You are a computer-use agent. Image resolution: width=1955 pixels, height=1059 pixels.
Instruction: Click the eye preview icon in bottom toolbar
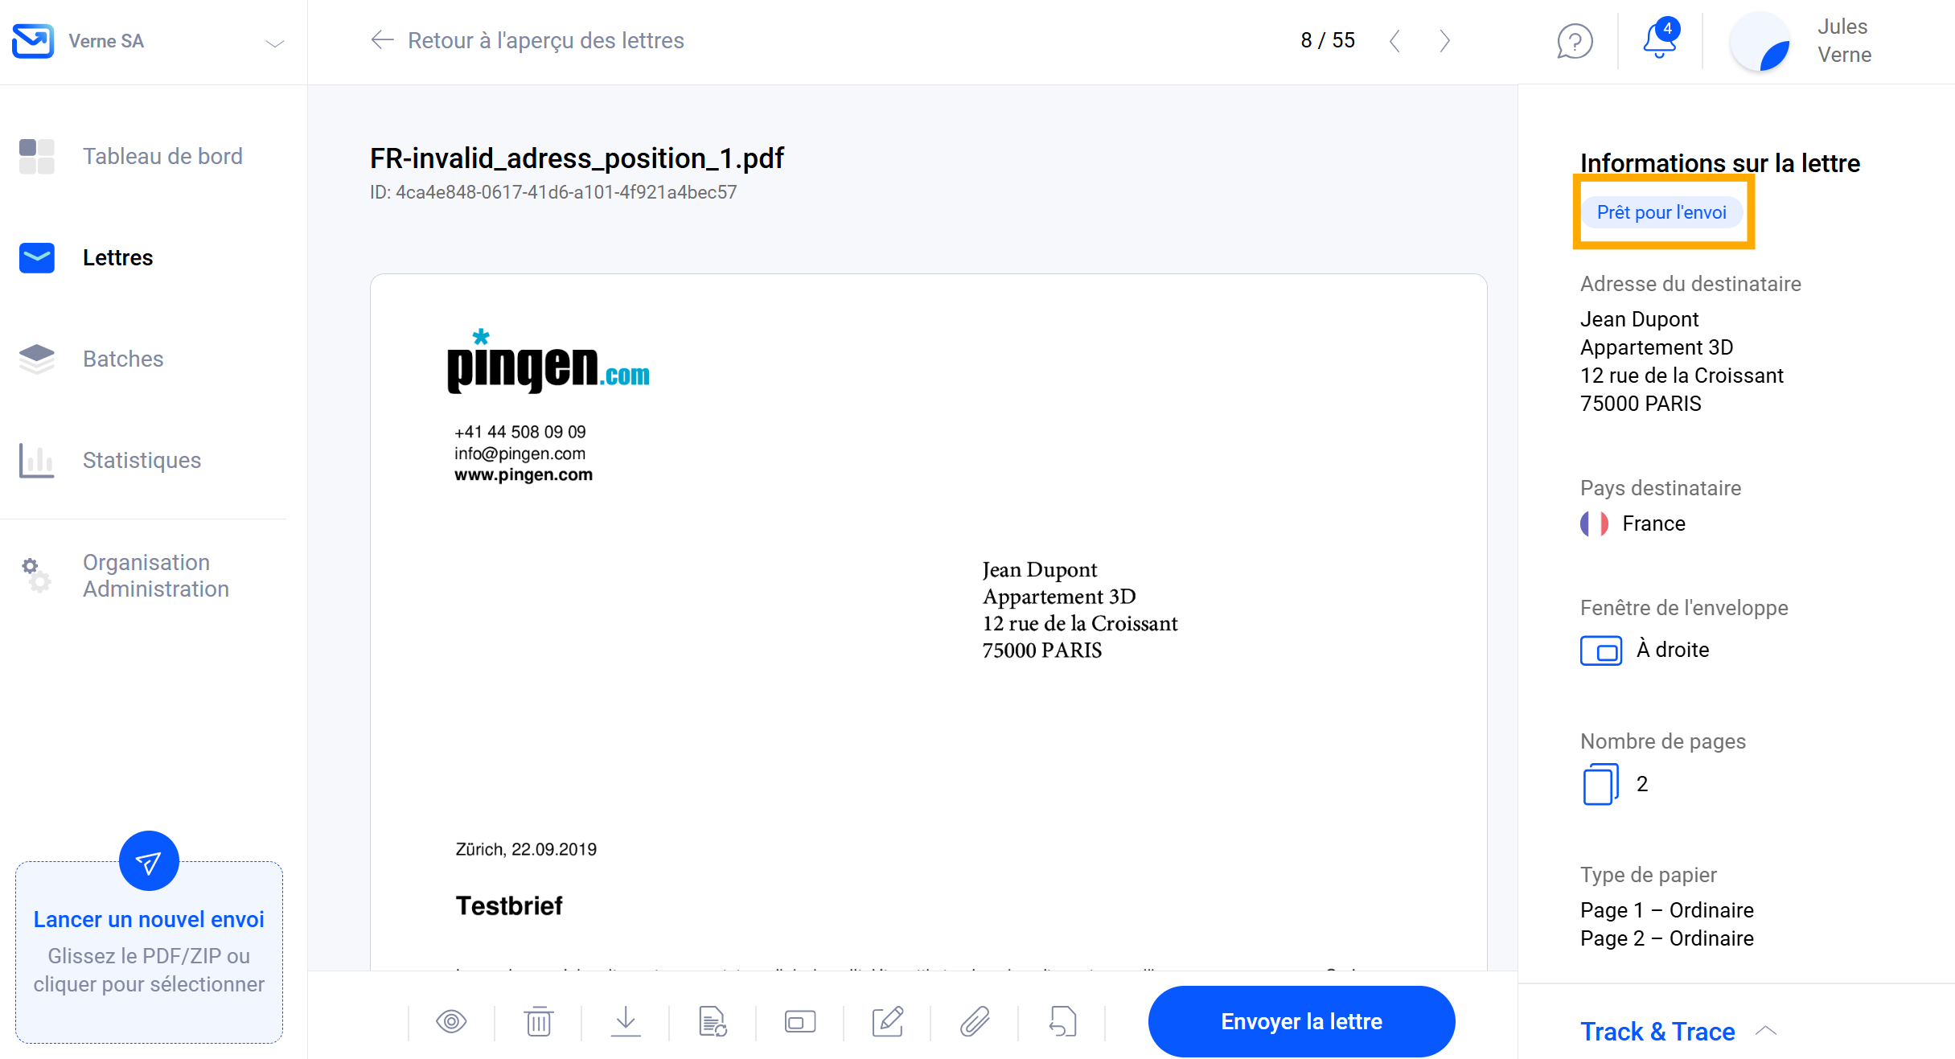pos(451,1021)
